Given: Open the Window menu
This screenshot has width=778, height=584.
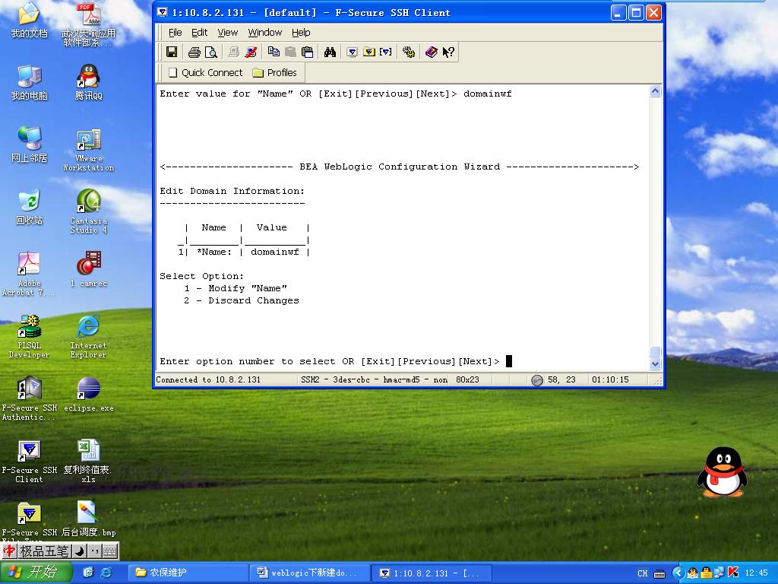Looking at the screenshot, I should 264,33.
